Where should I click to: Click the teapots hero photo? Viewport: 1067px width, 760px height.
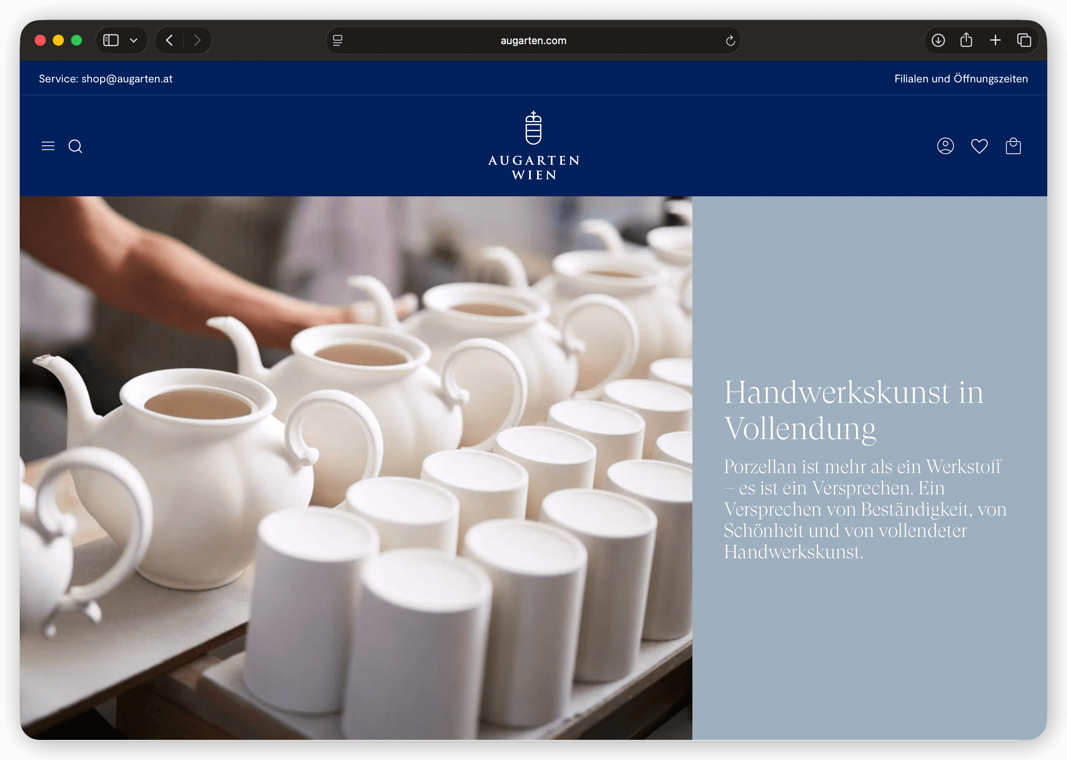coord(356,468)
